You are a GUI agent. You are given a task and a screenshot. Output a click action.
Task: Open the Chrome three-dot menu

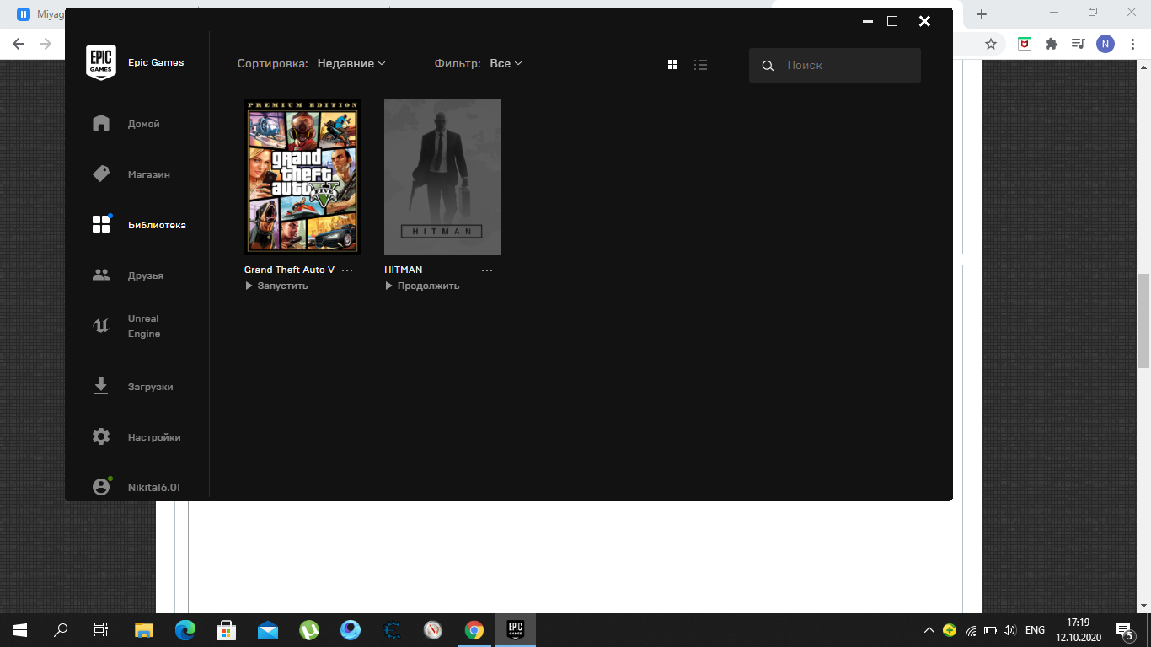1132,44
